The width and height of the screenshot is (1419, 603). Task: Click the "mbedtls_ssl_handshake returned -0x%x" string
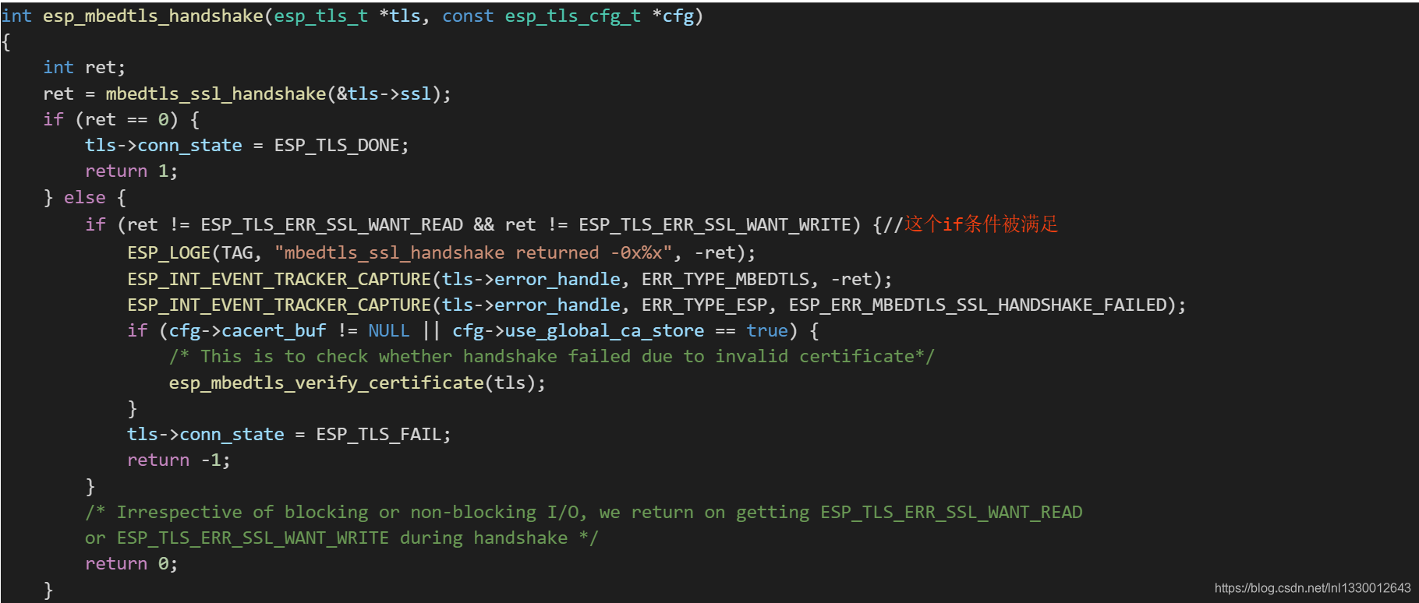473,253
